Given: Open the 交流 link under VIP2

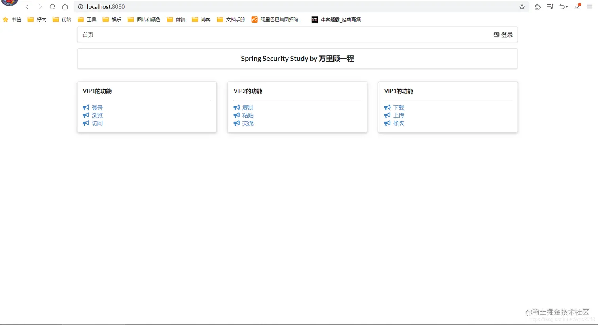Looking at the screenshot, I should click(x=248, y=123).
